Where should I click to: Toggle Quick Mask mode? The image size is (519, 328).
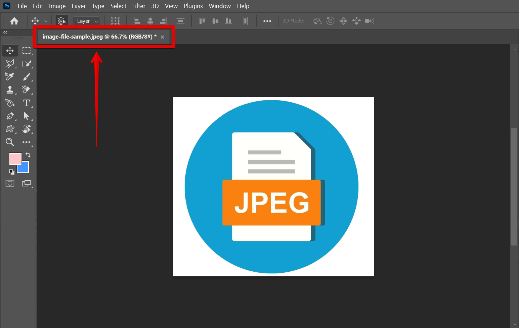(10, 183)
